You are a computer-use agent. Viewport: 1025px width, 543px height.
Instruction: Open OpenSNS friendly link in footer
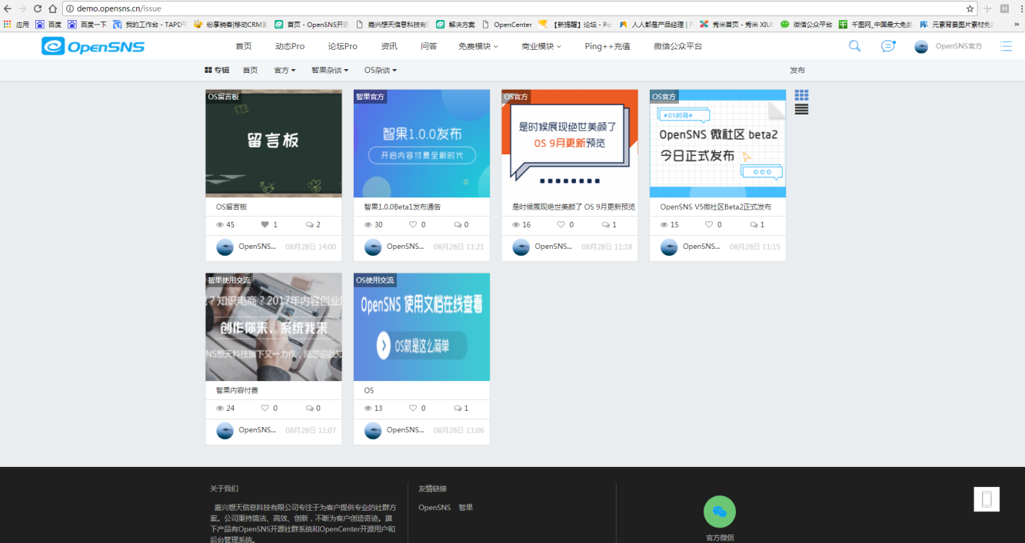(434, 508)
